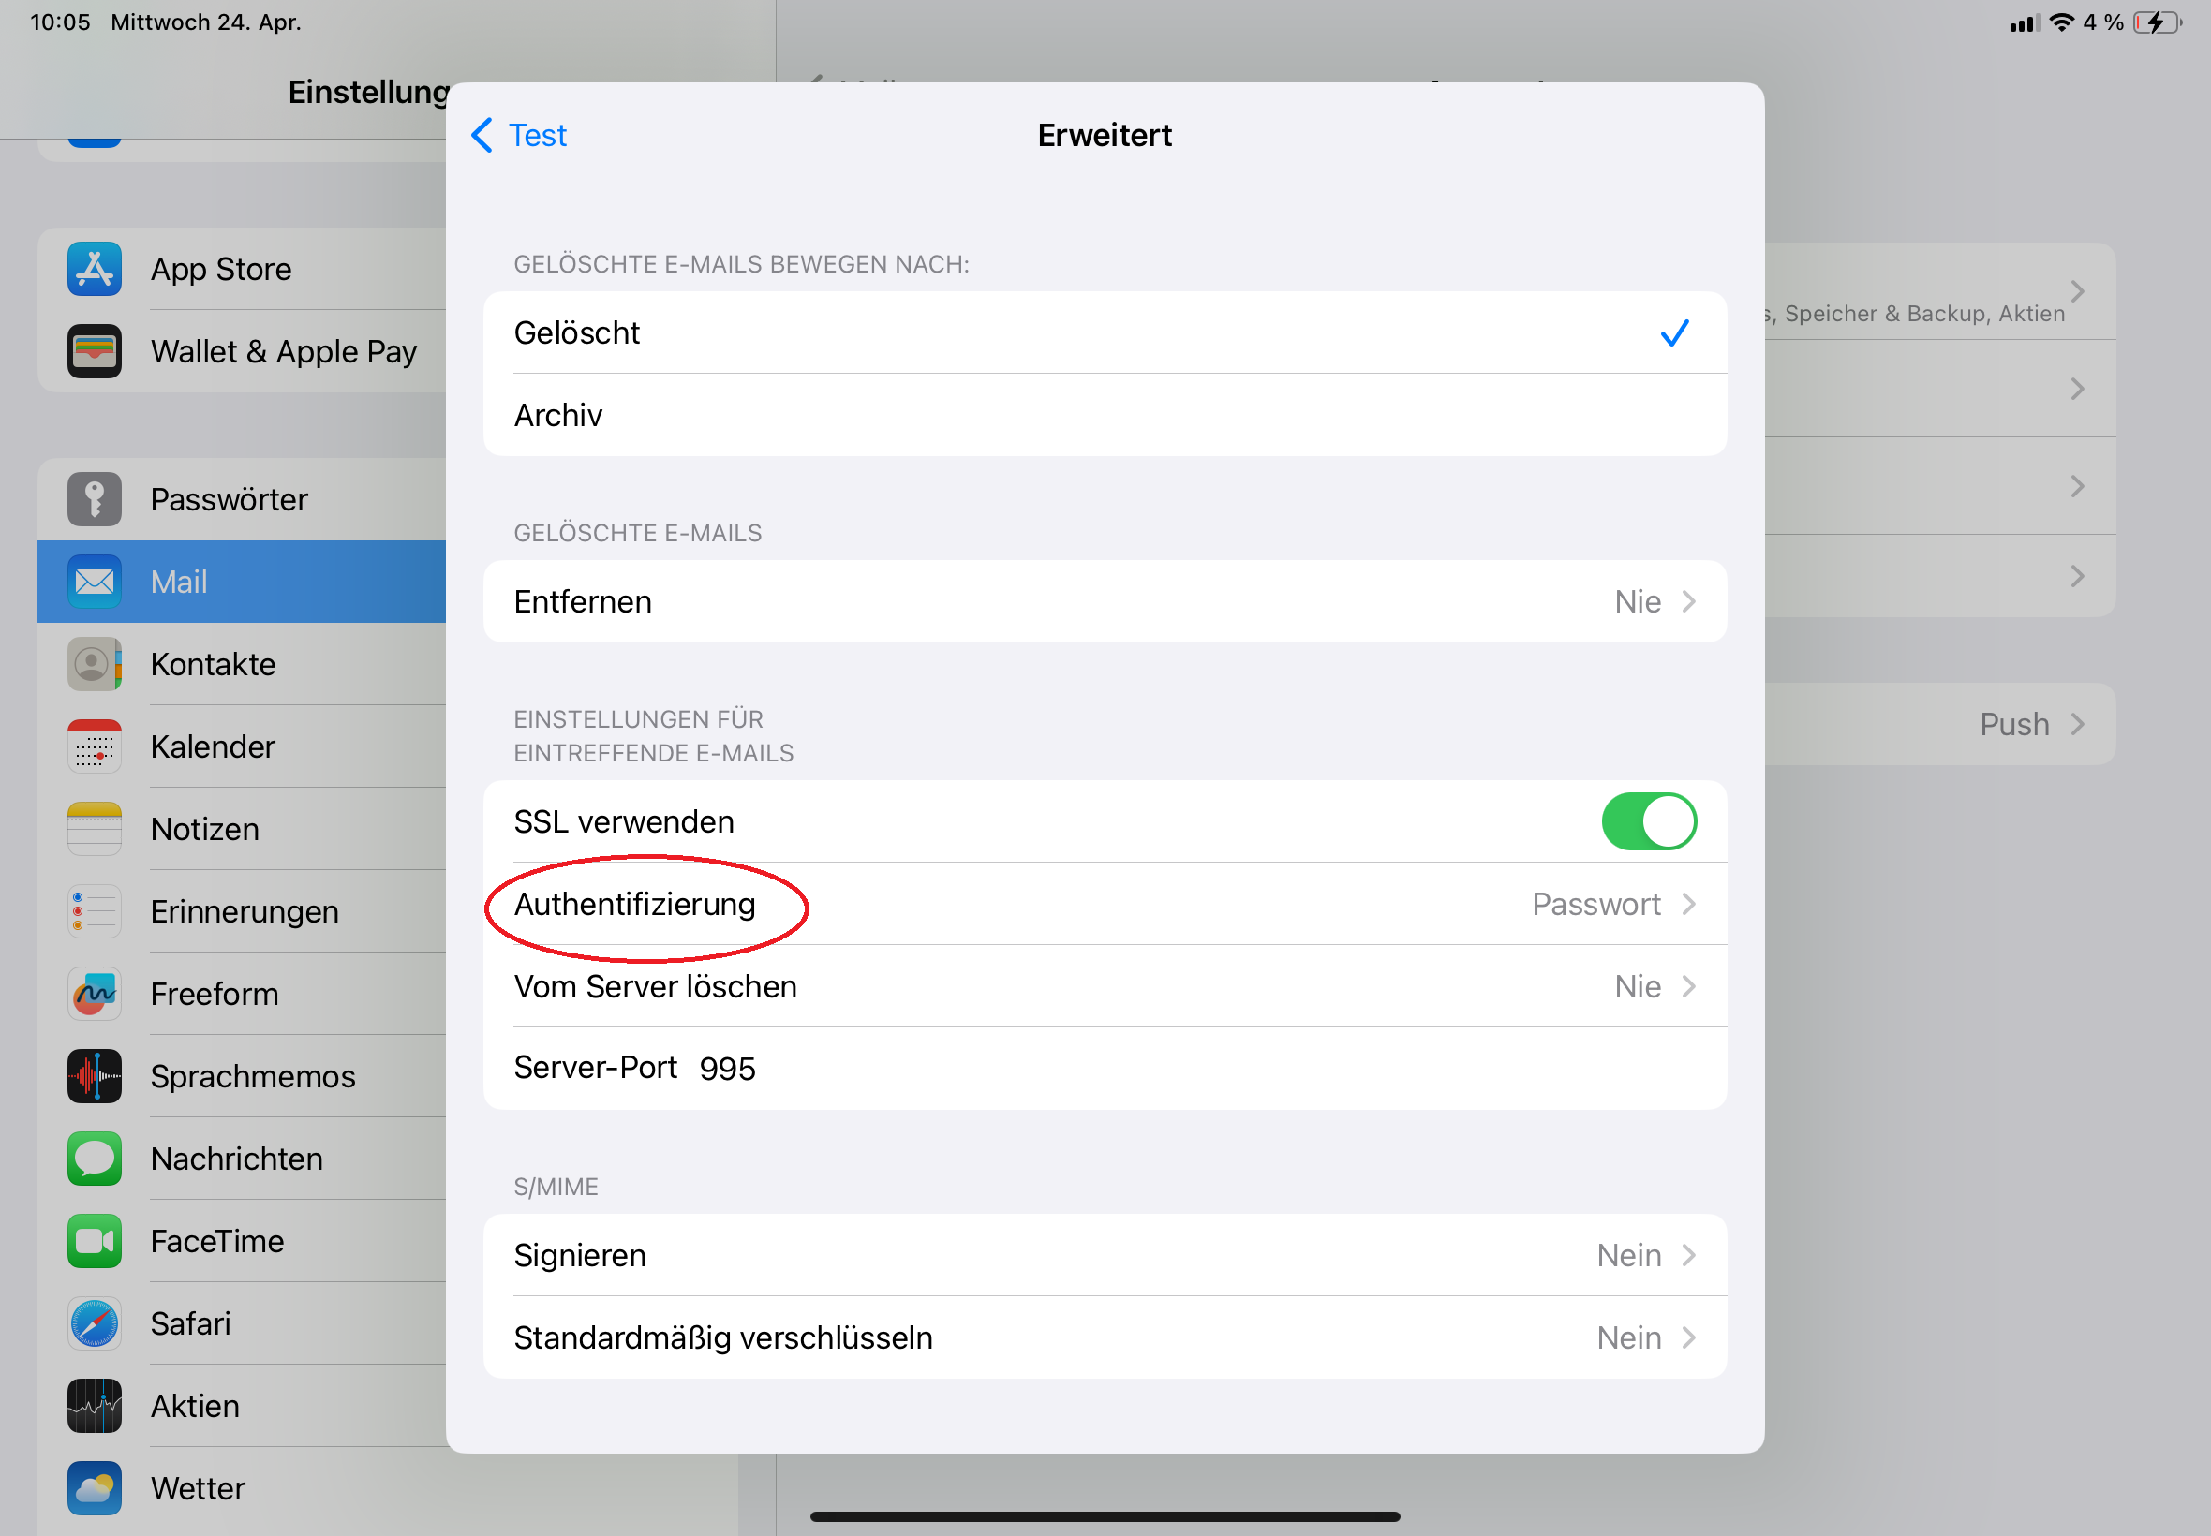Choose Archiv for deleted e-mails

point(1105,415)
